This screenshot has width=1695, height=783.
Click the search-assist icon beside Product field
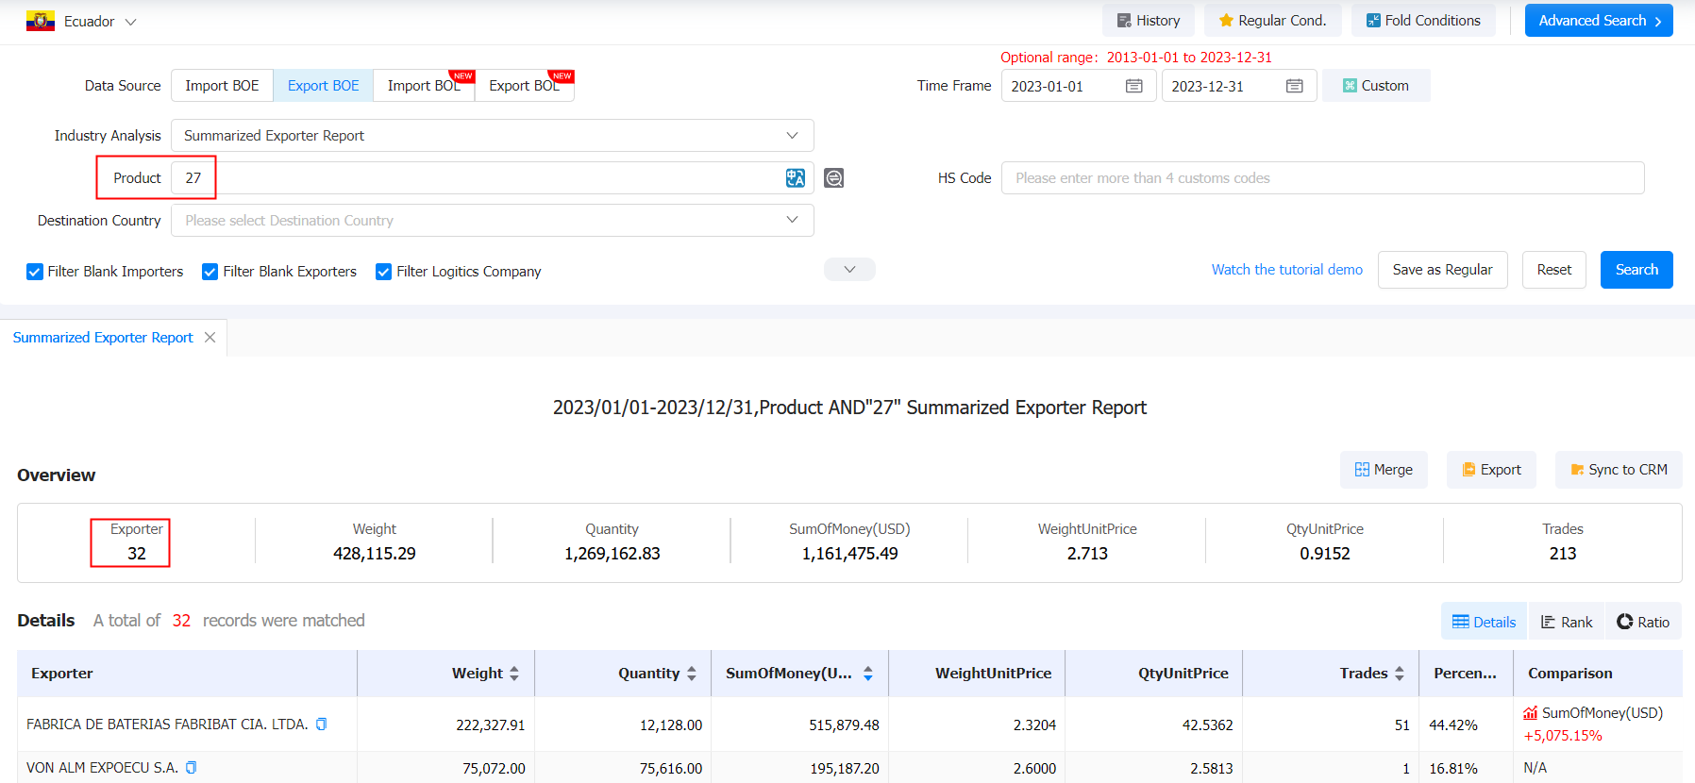[833, 178]
